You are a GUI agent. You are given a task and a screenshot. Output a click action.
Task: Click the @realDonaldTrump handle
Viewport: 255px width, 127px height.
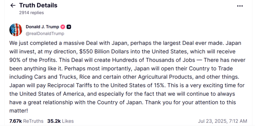point(45,34)
